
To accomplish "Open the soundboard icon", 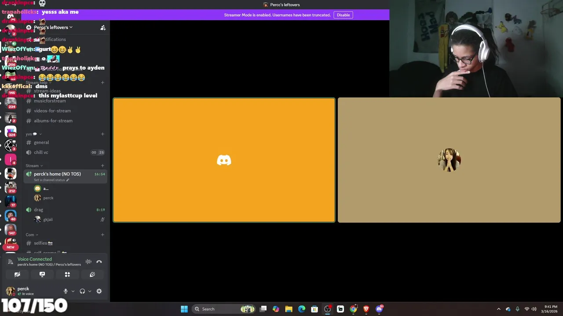I will (92, 274).
